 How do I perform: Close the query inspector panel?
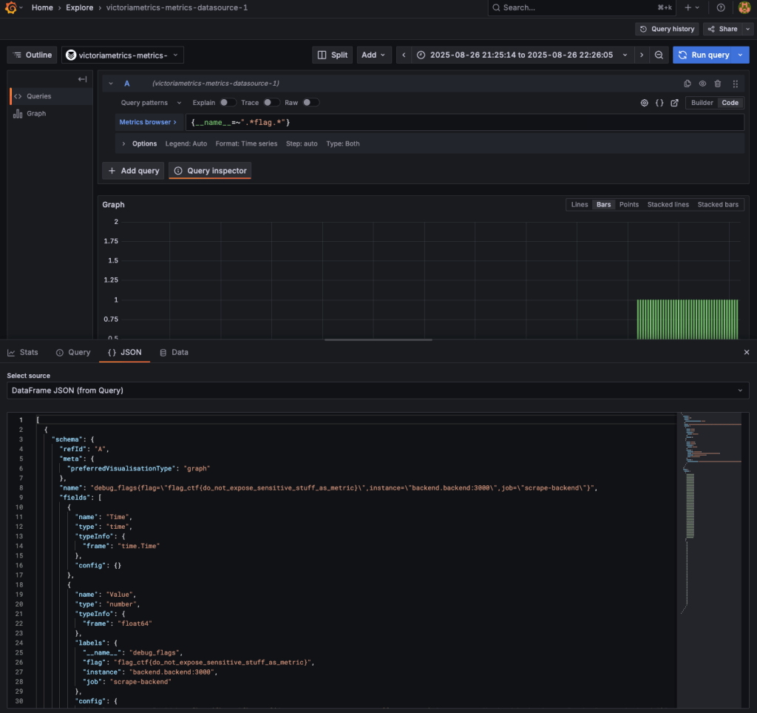coord(746,353)
